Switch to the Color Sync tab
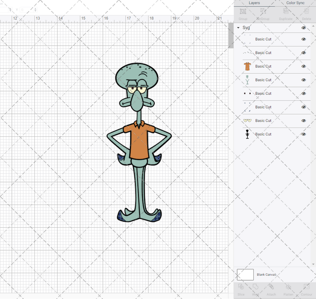316x299 pixels. tap(295, 3)
